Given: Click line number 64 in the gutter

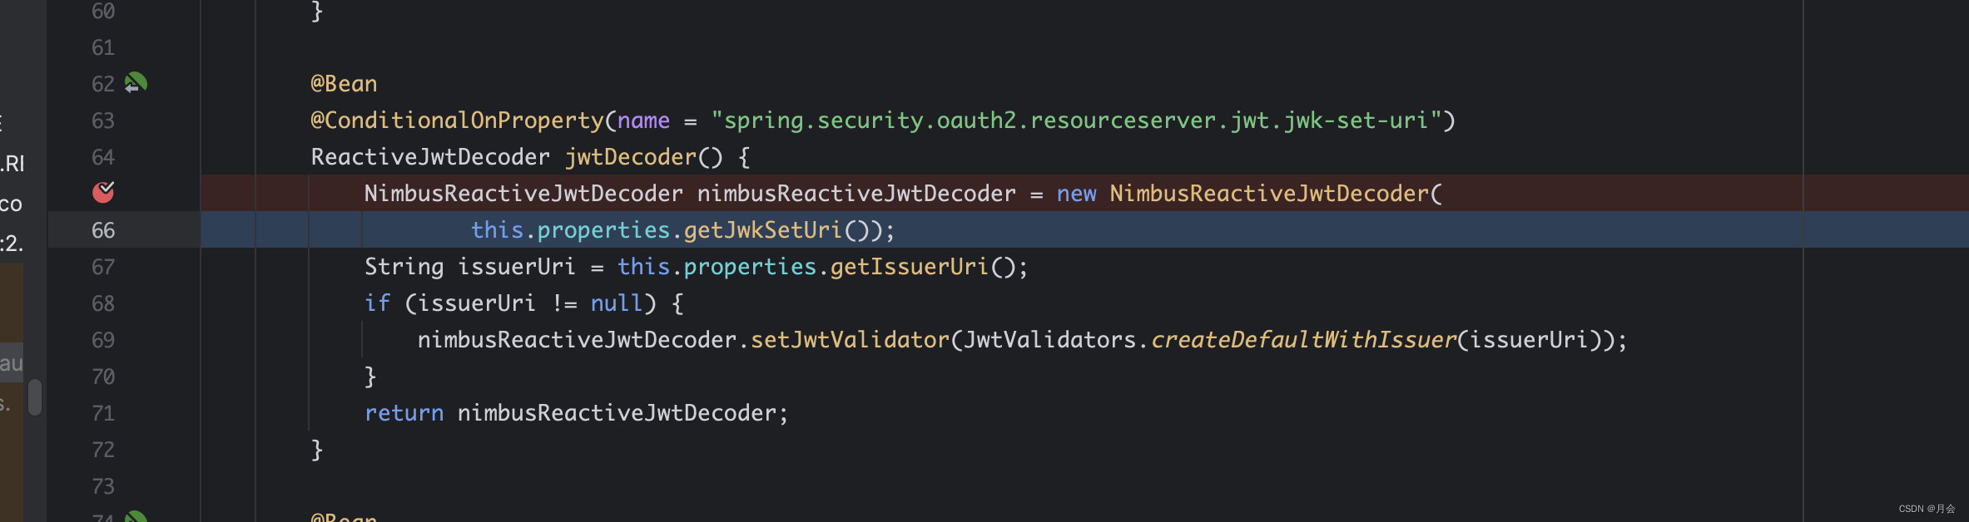Looking at the screenshot, I should [x=103, y=157].
